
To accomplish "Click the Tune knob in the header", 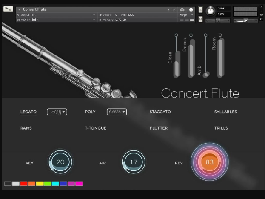I will [x=210, y=11].
